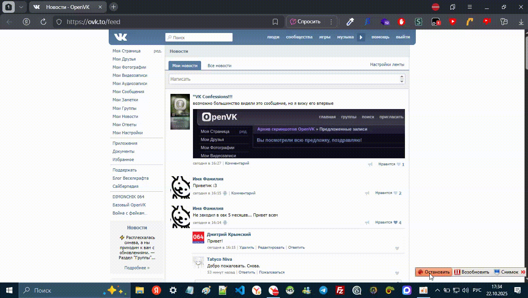Click the red hand ad-blocker extension icon
This screenshot has width=528, height=298.
click(x=401, y=22)
